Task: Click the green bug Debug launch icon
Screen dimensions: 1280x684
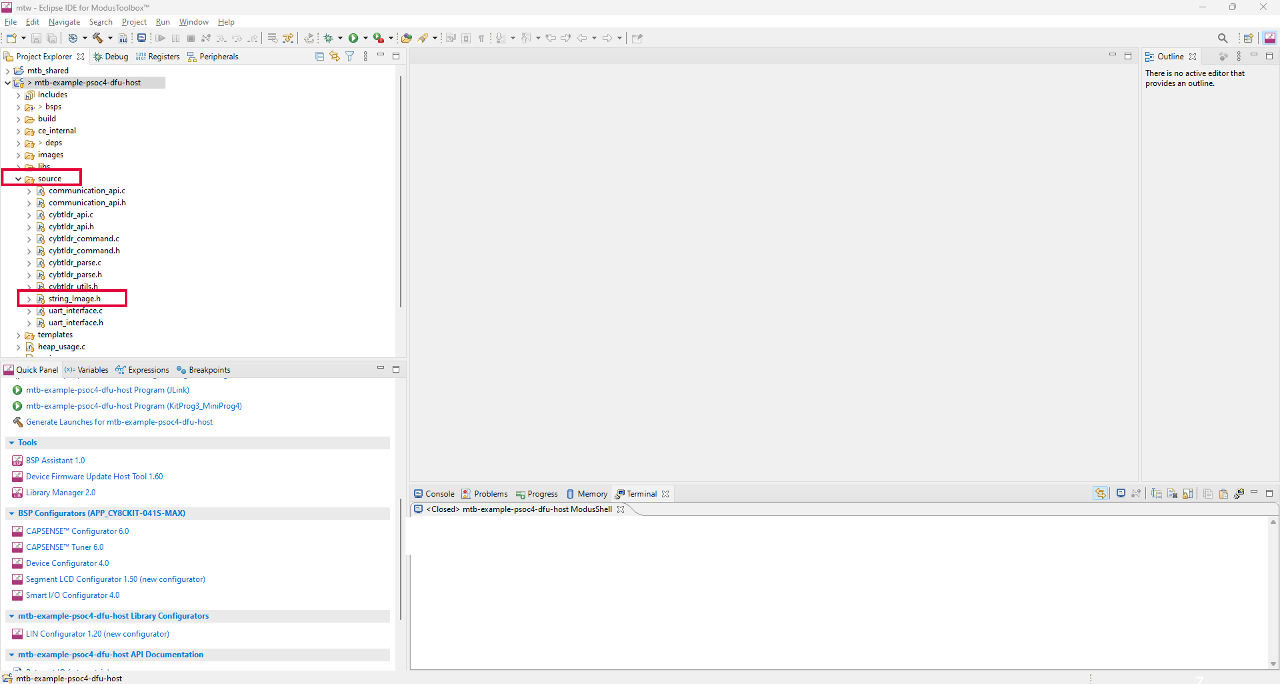Action: coord(328,38)
